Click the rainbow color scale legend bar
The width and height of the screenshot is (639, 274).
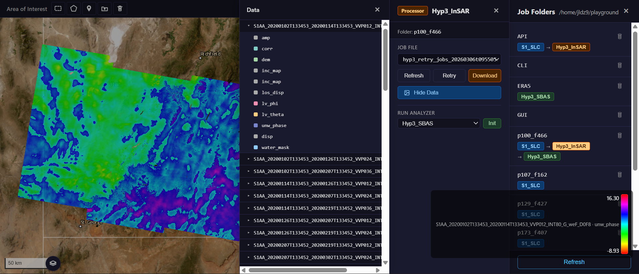(x=624, y=224)
